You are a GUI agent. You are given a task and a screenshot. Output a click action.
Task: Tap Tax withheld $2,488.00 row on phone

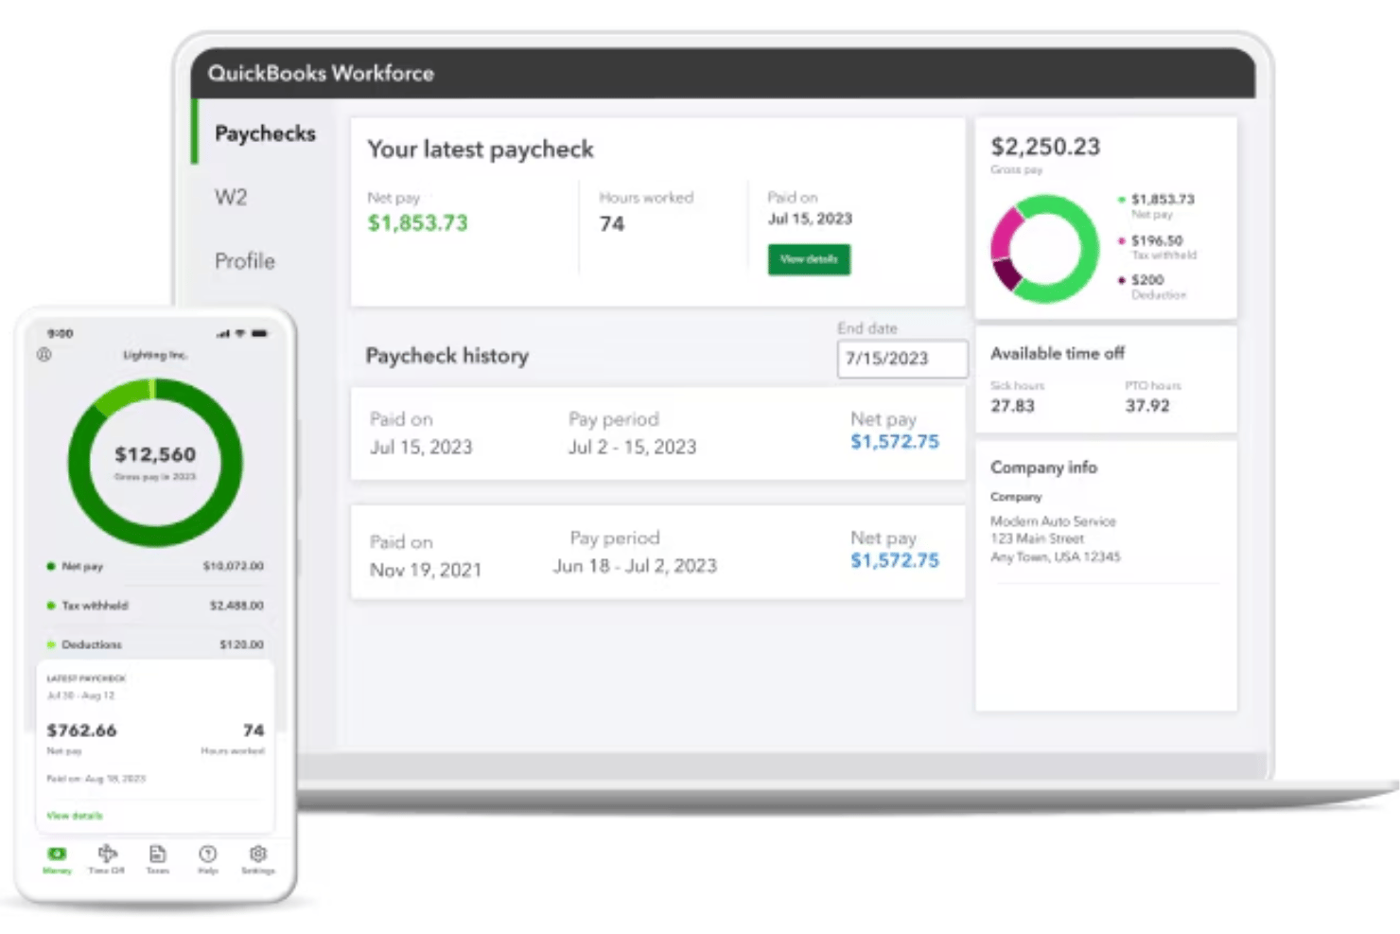click(x=155, y=606)
